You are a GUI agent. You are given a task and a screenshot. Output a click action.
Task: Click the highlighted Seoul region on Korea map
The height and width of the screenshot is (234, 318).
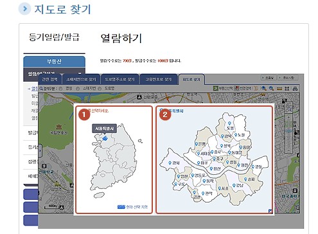point(105,138)
